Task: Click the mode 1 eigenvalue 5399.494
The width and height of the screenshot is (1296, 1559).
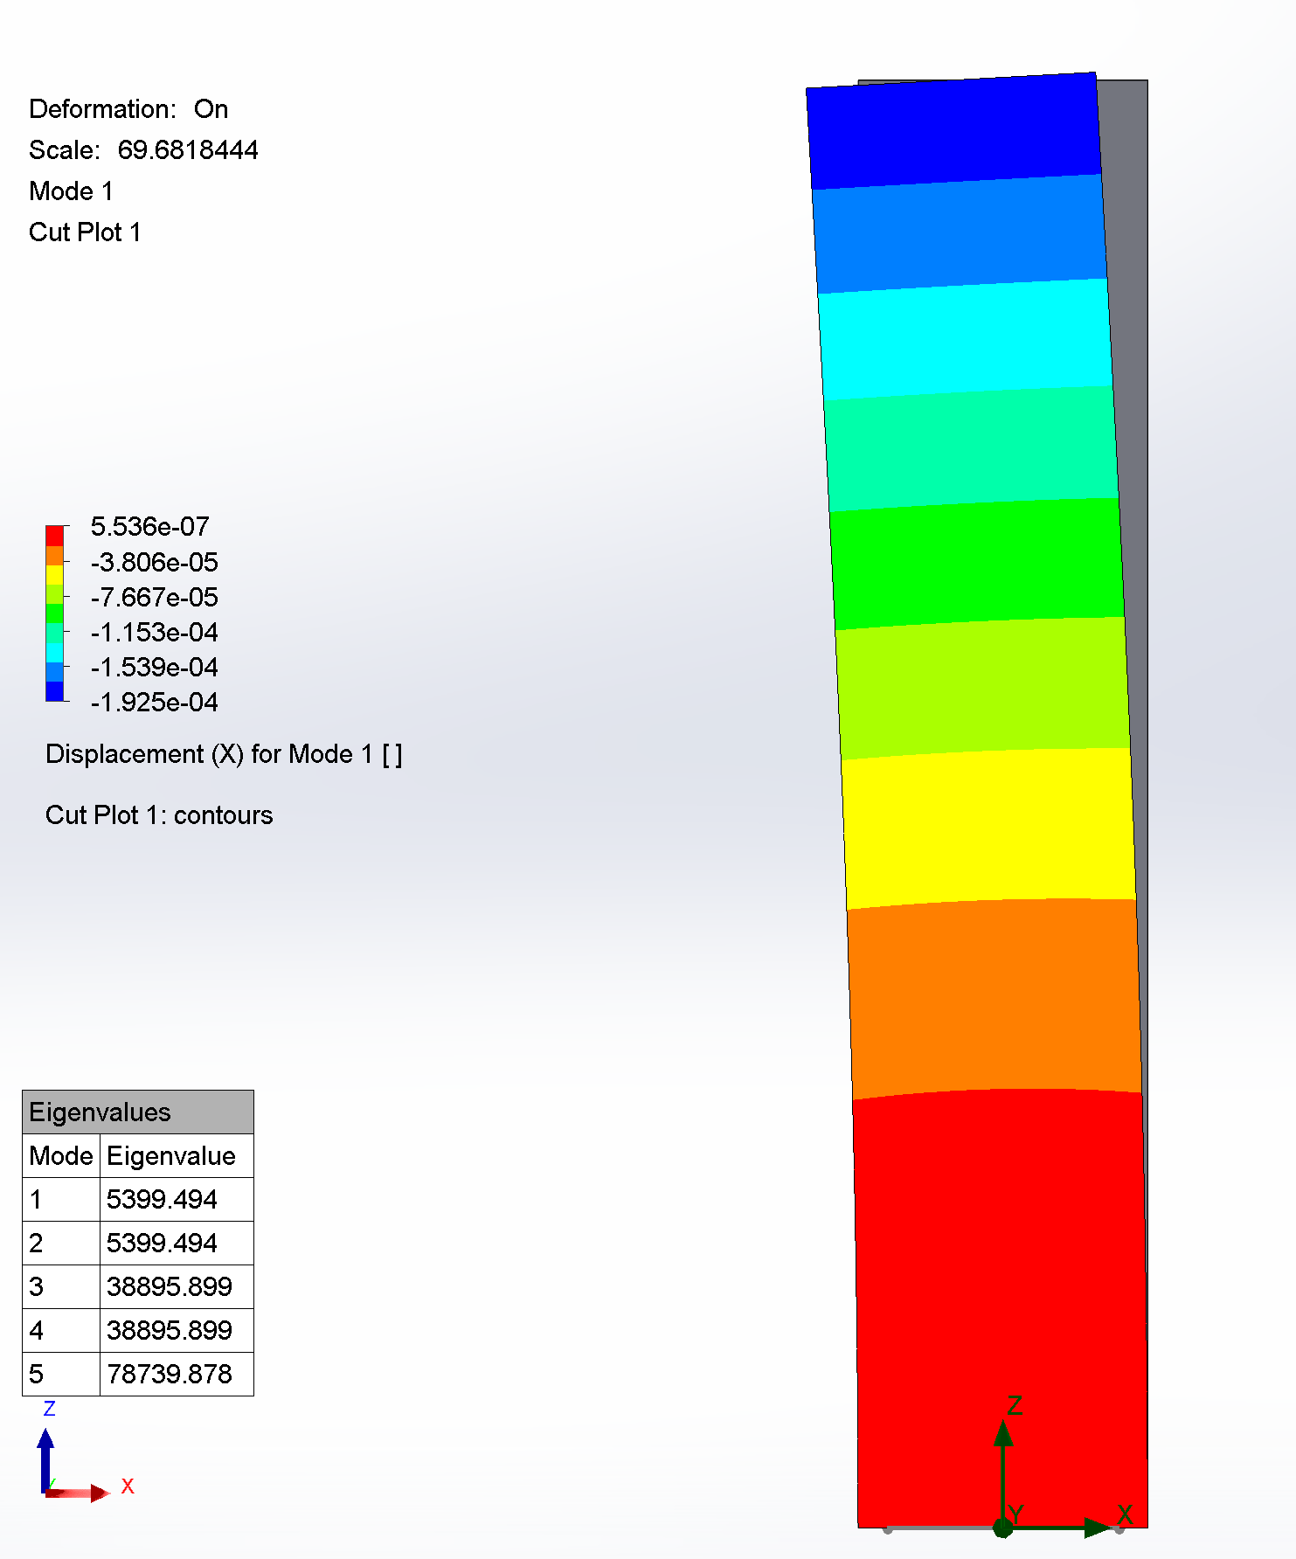Action: [x=177, y=1200]
